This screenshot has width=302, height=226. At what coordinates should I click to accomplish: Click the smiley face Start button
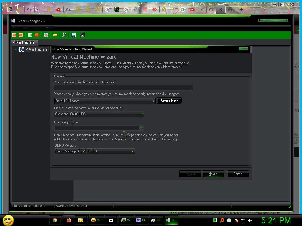[x=8, y=220]
